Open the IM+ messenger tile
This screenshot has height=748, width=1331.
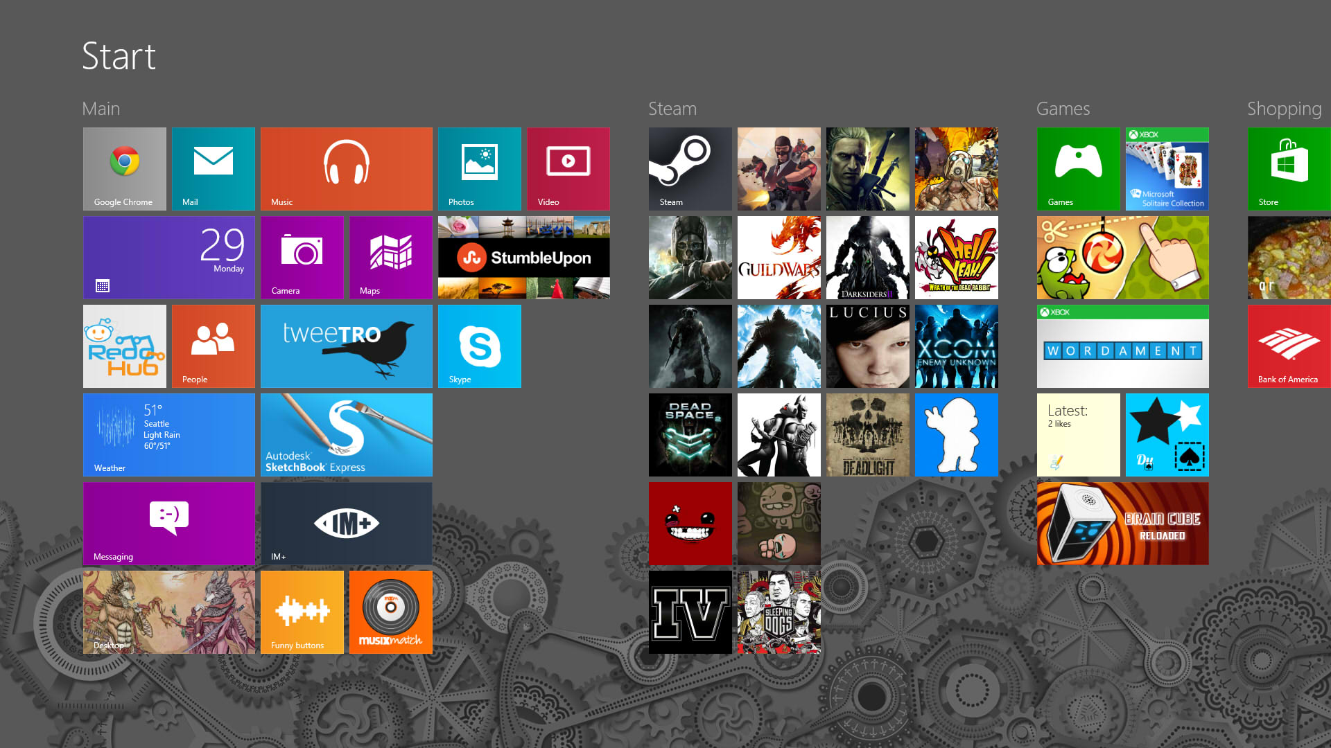tap(346, 523)
